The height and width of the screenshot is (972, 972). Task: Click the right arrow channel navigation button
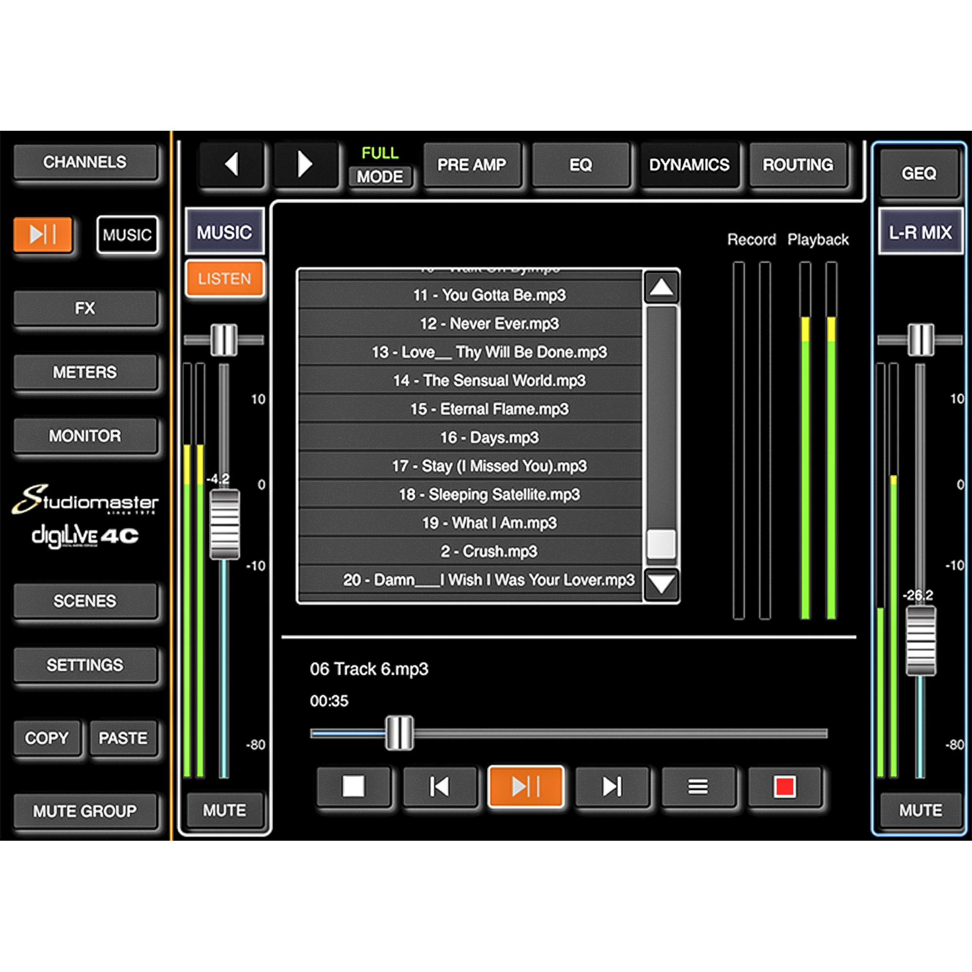305,165
